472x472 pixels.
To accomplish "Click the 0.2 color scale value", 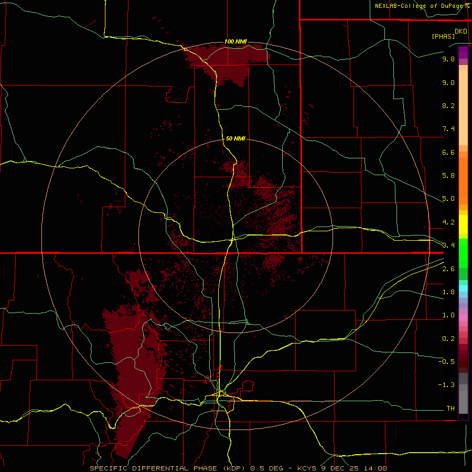I will tap(448, 339).
